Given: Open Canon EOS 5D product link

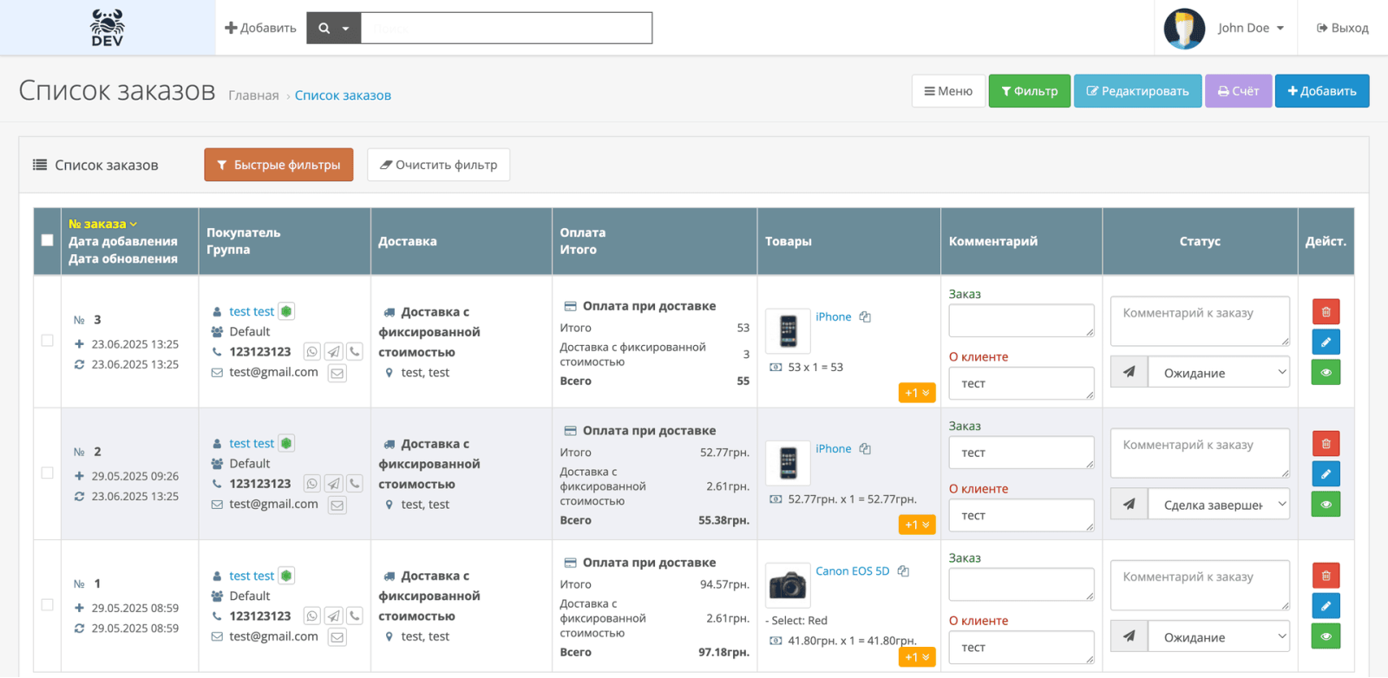Looking at the screenshot, I should [852, 571].
